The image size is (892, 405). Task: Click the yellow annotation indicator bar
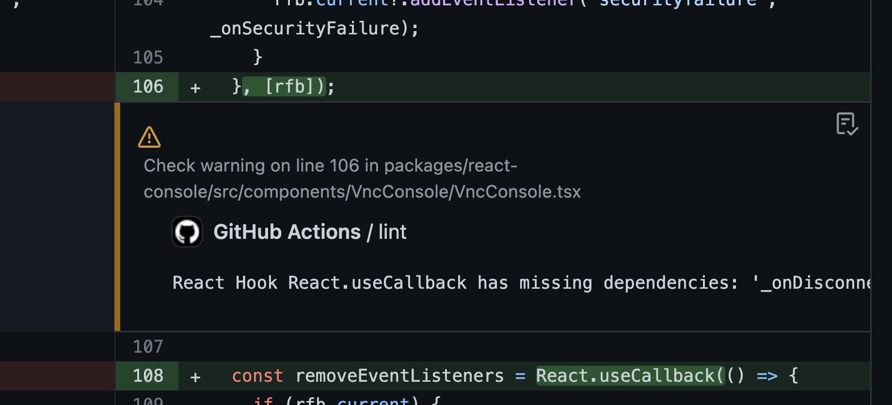pos(117,216)
